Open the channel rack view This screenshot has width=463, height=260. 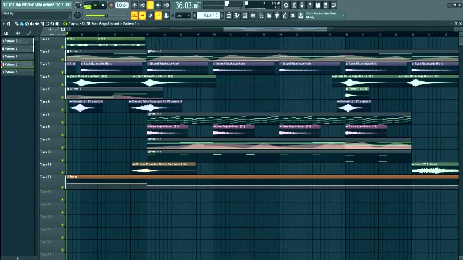click(x=245, y=16)
